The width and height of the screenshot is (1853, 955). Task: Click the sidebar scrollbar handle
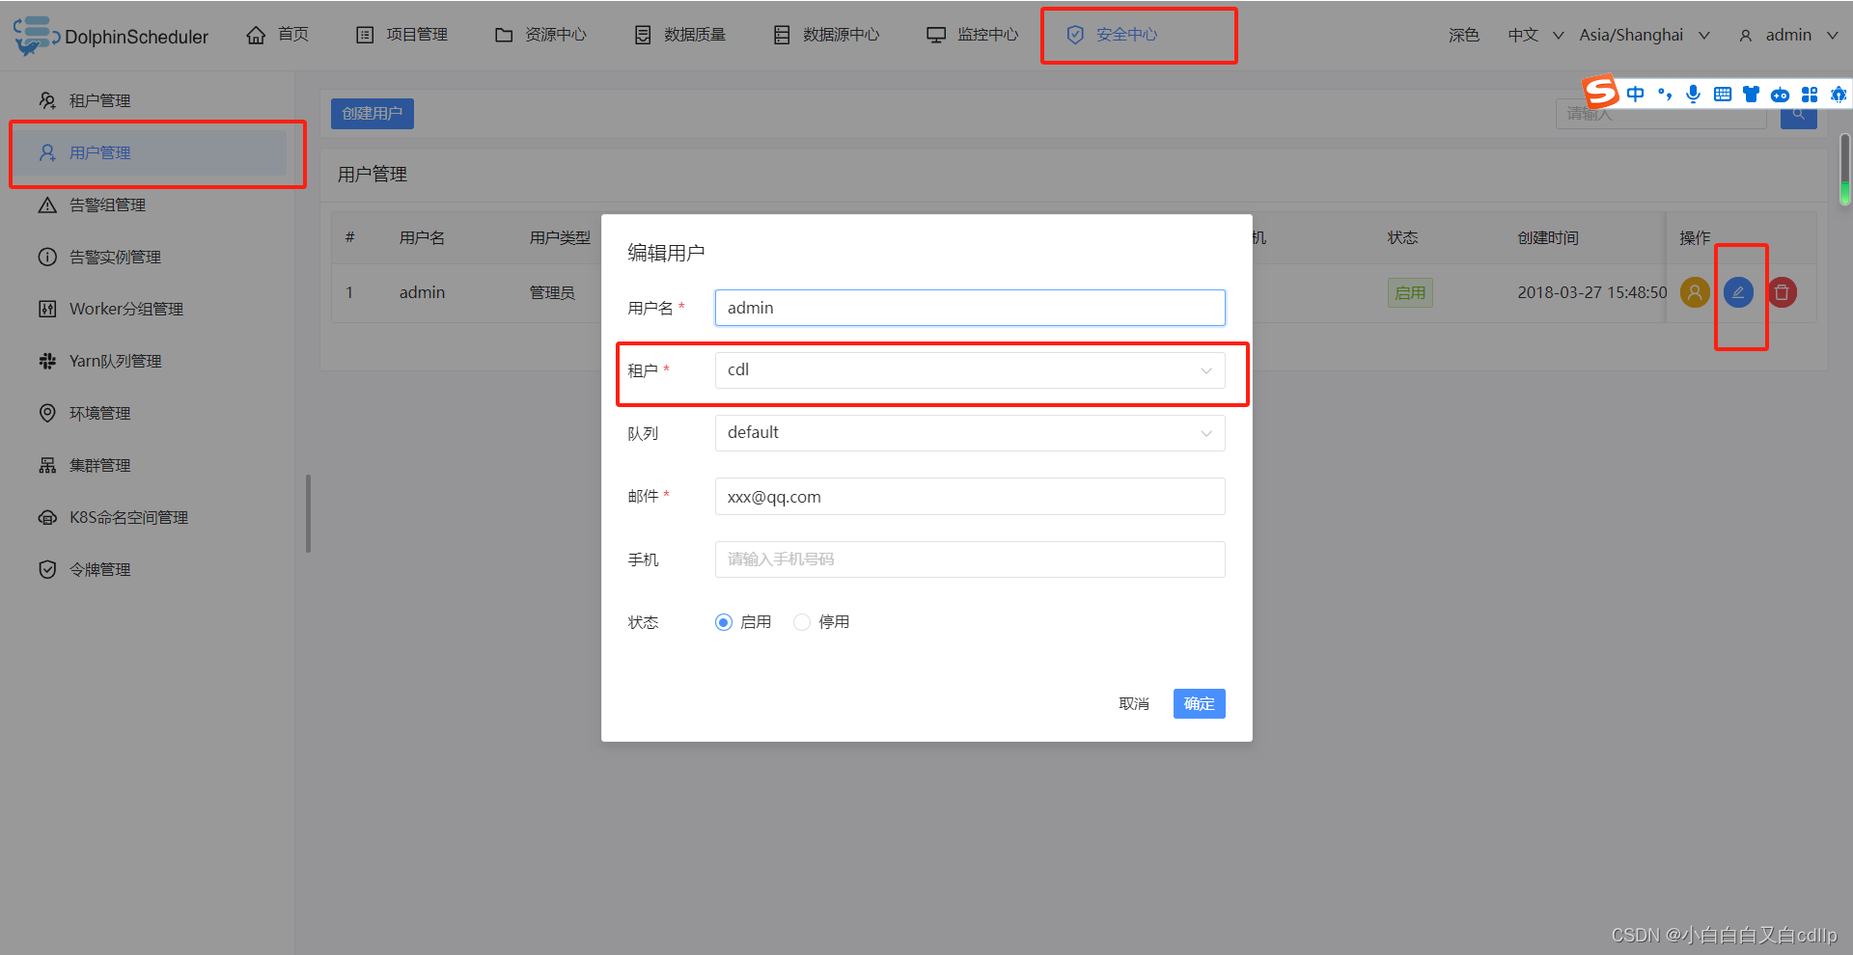(308, 513)
